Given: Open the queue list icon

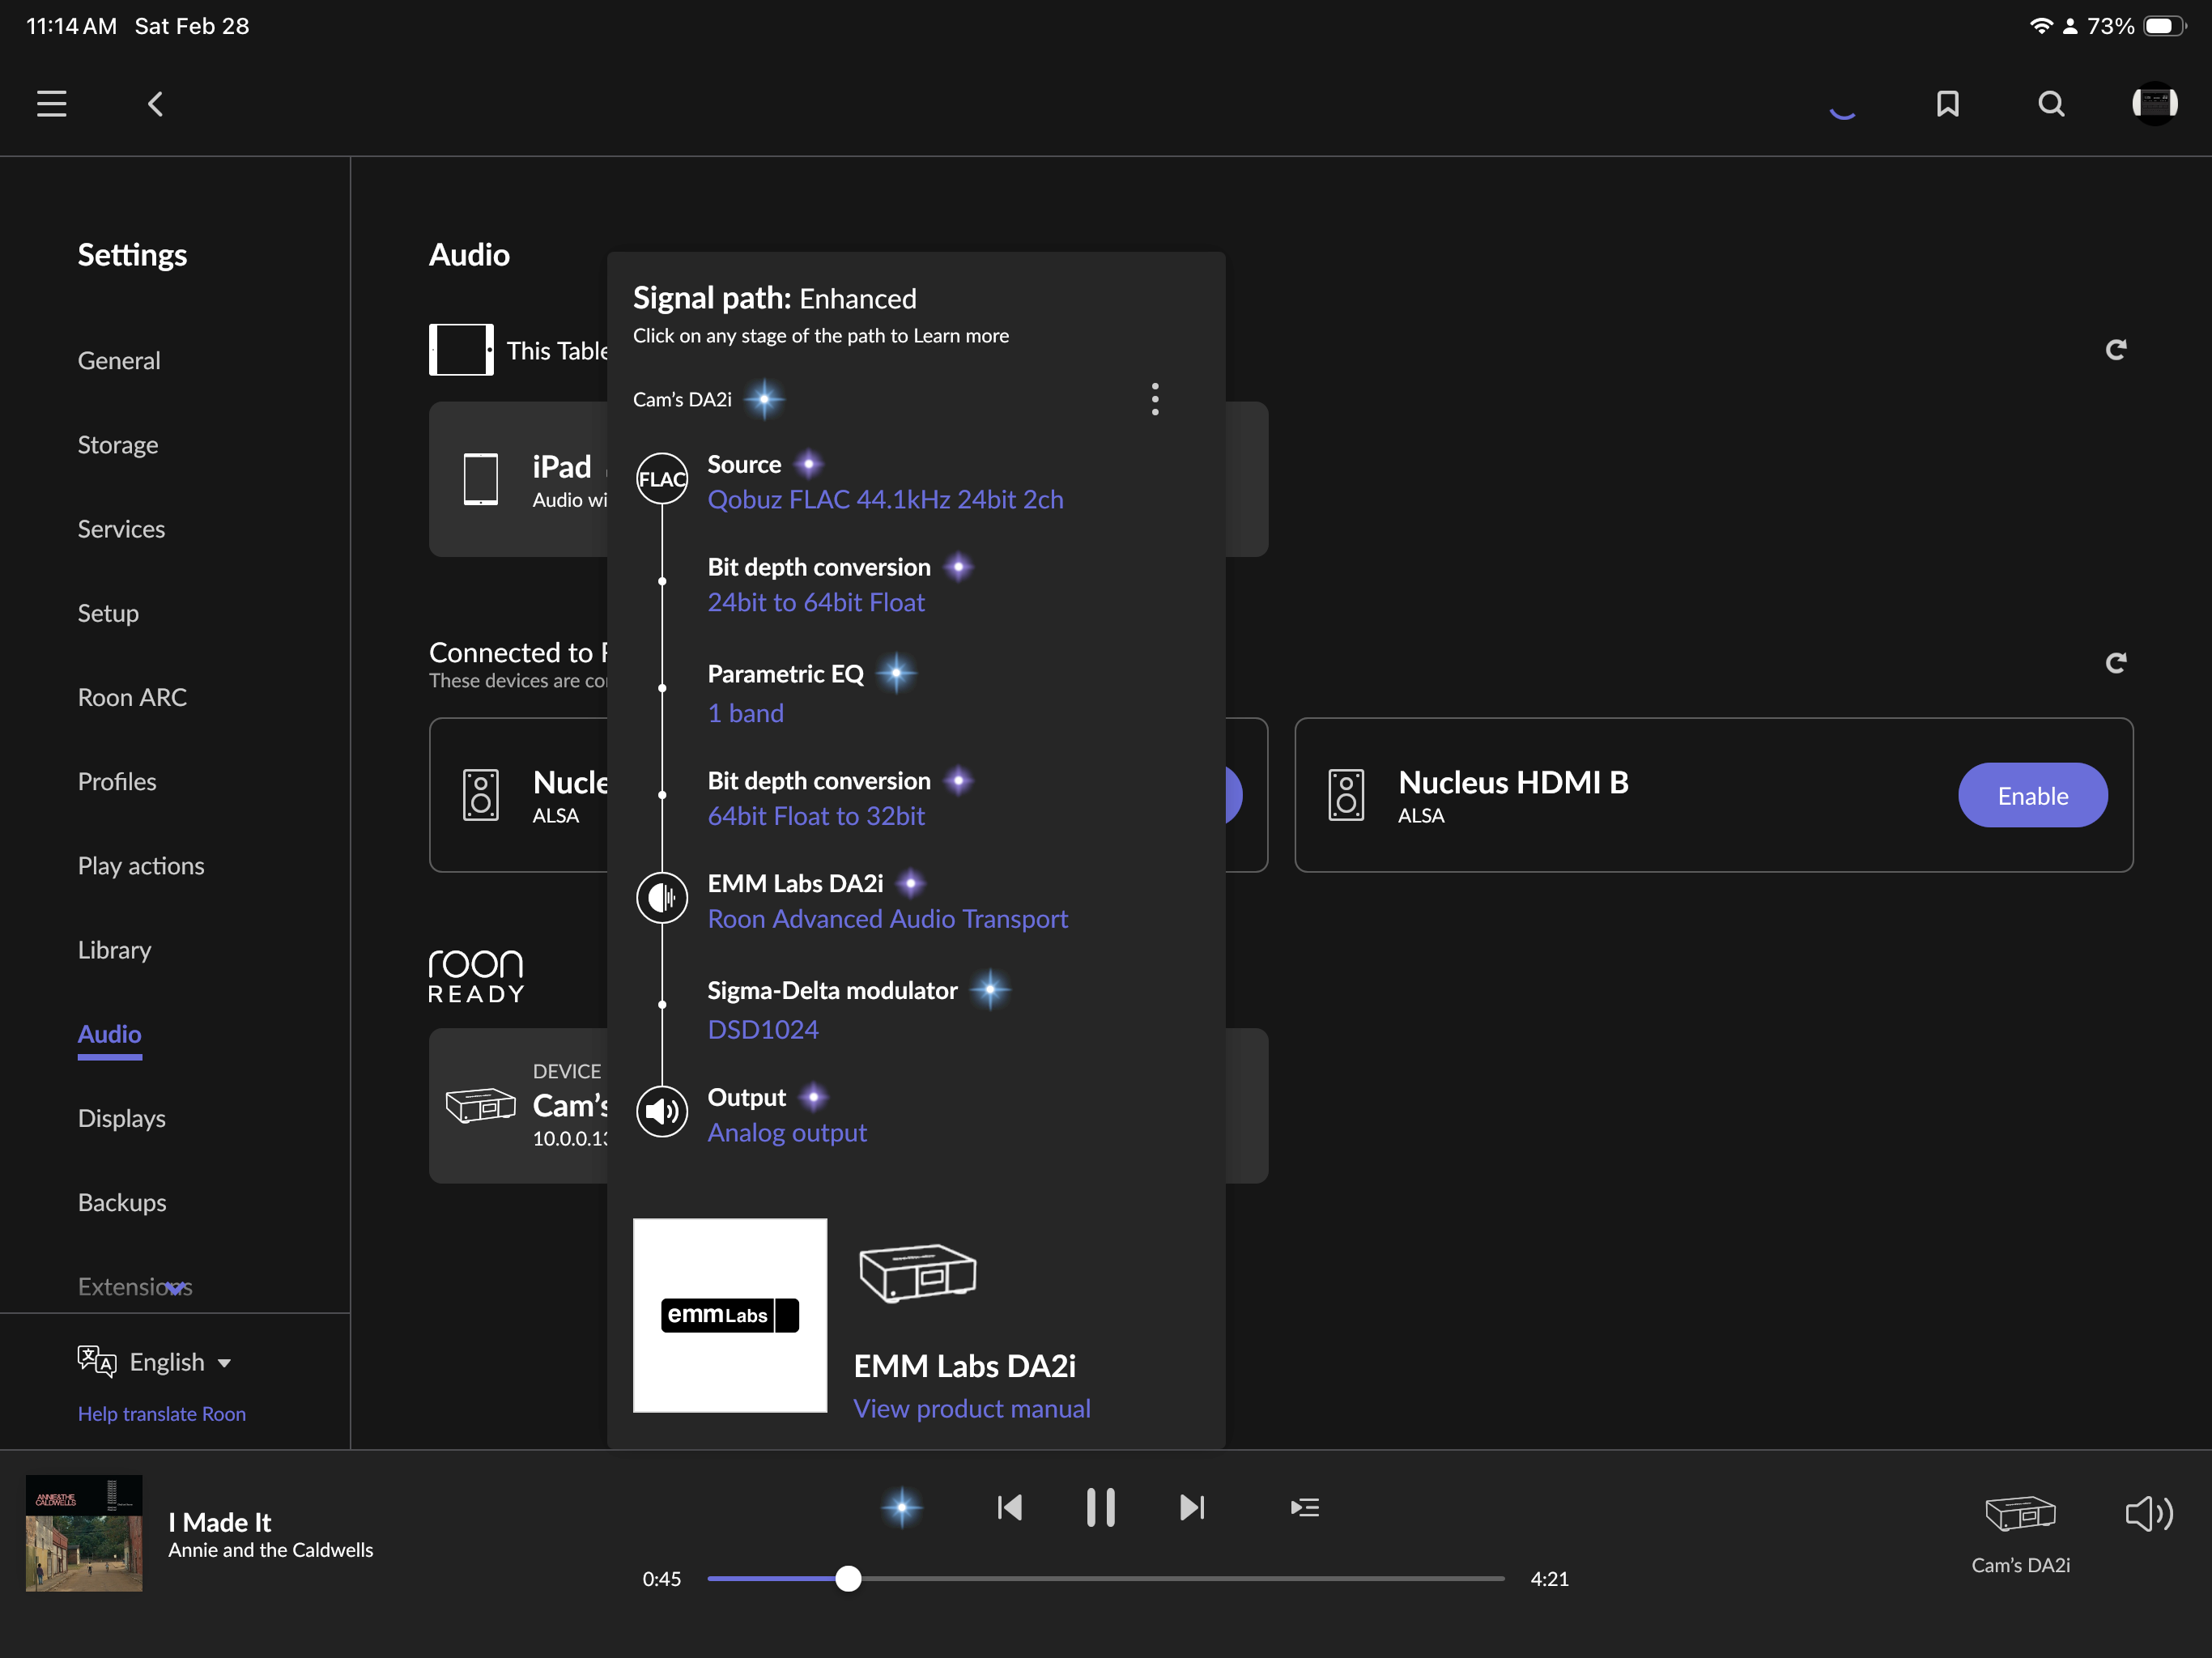Looking at the screenshot, I should click(1304, 1507).
